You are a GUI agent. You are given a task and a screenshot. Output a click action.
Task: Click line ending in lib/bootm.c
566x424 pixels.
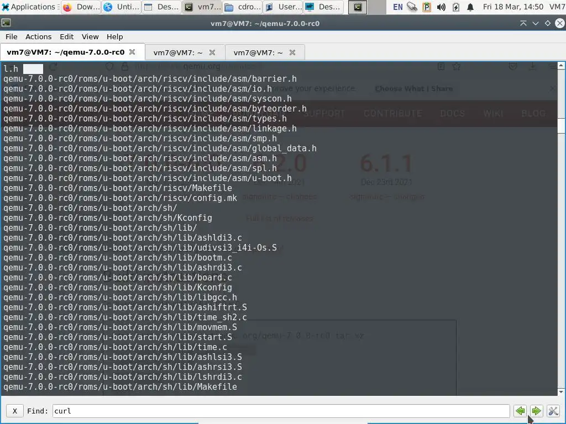[x=118, y=257]
